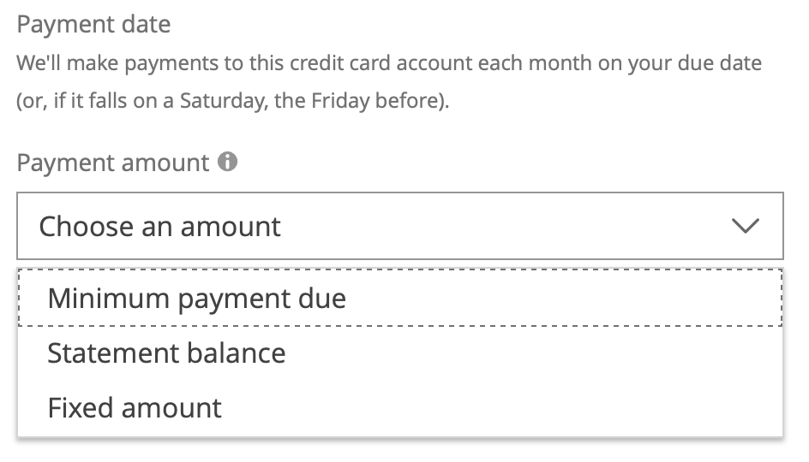Image resolution: width=809 pixels, height=462 pixels.
Task: Click the parenthetical line about Saturday
Action: pos(232,102)
